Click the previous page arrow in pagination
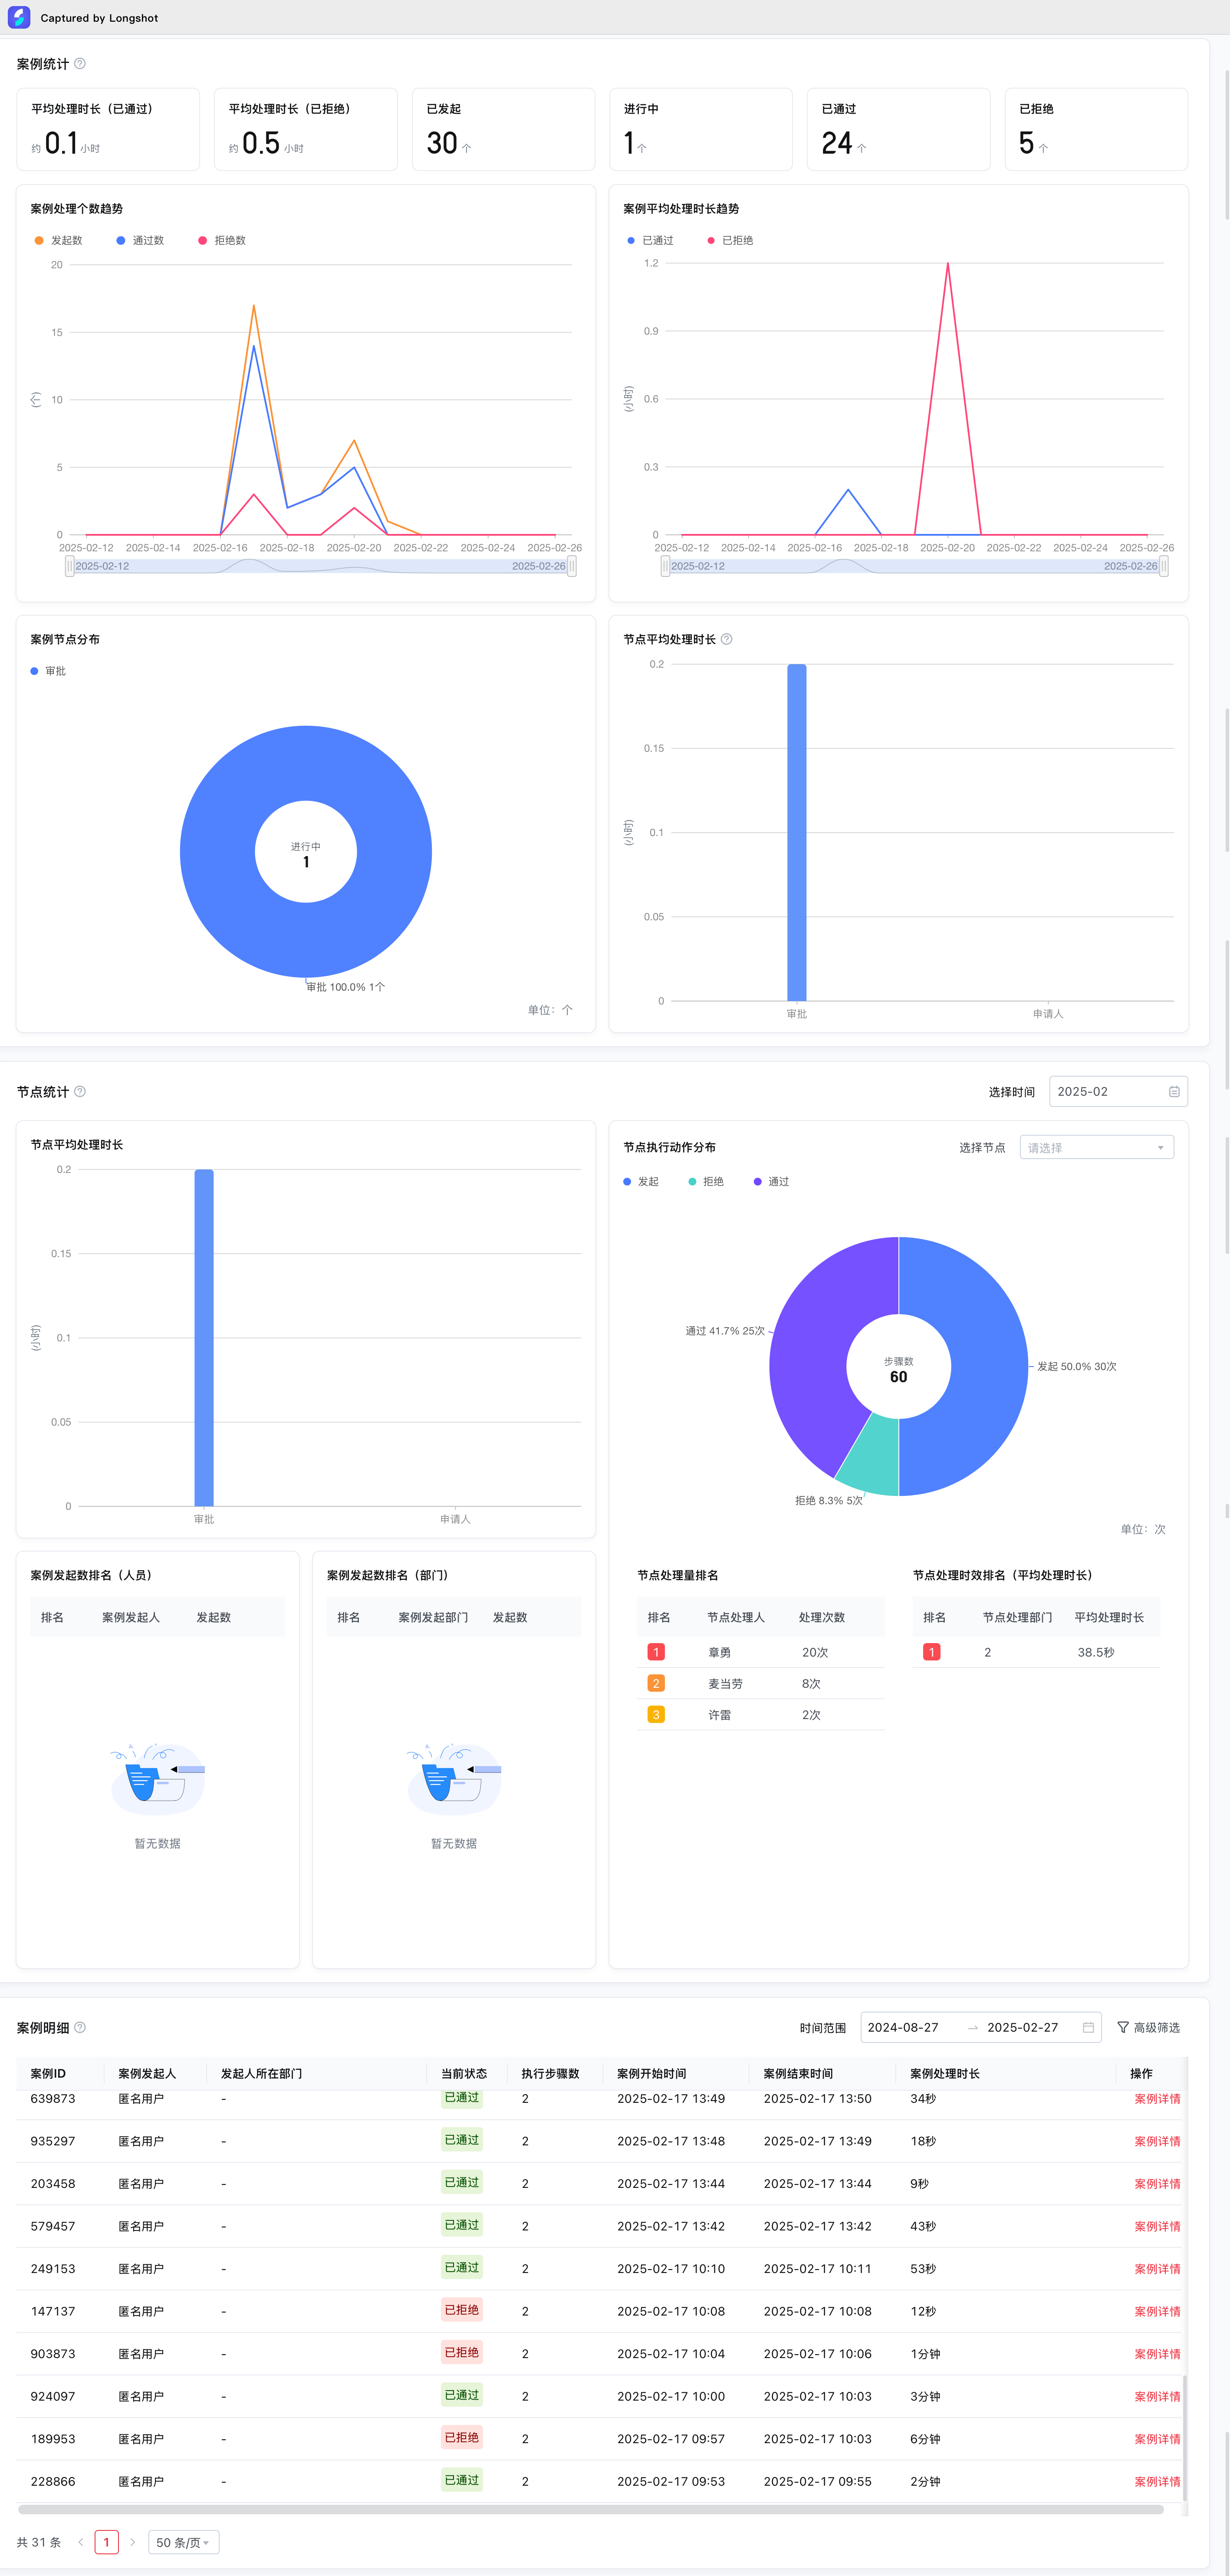The image size is (1230, 2576). click(81, 2542)
